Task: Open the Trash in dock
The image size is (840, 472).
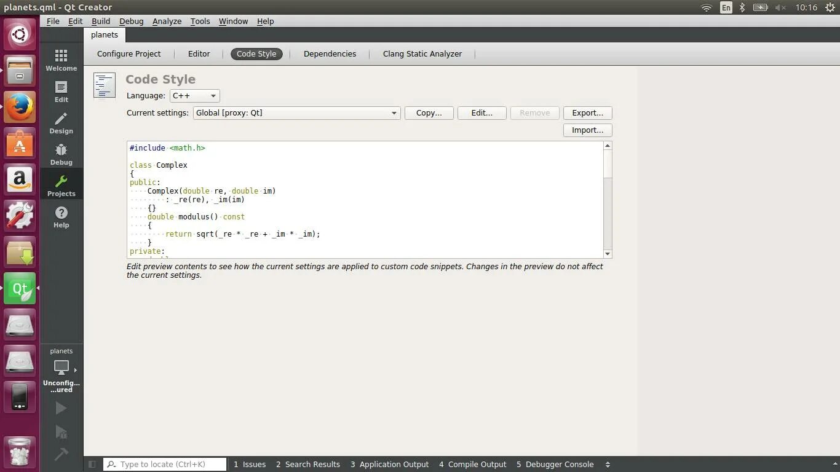Action: [x=20, y=452]
